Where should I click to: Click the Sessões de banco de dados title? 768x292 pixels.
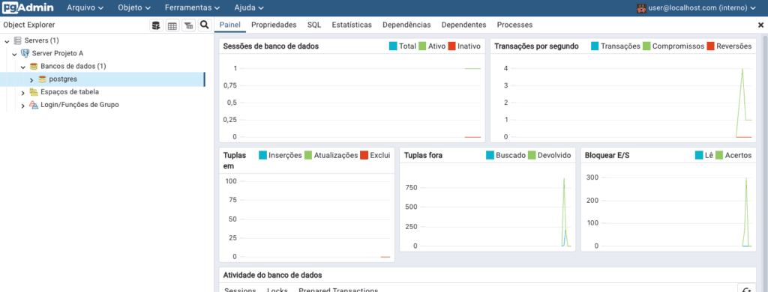271,46
